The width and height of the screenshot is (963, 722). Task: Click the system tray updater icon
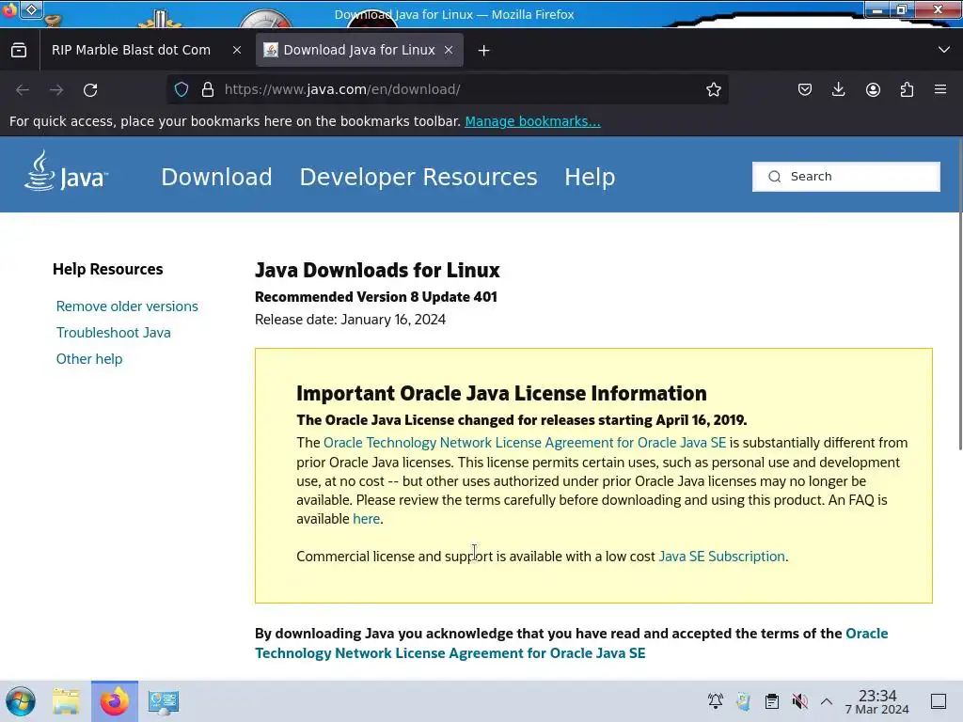tap(743, 701)
